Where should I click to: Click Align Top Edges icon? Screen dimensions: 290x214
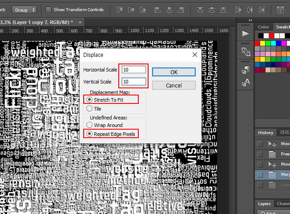(x=120, y=10)
